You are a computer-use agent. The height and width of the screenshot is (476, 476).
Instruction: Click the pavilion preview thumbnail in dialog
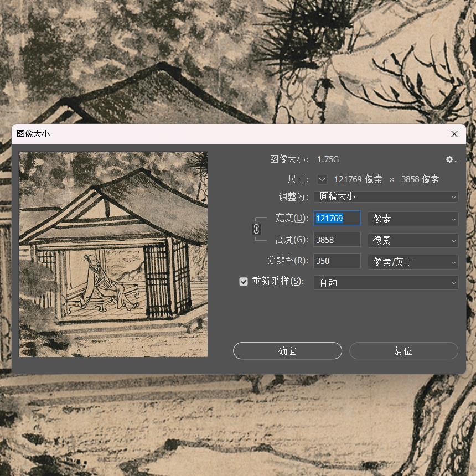[113, 255]
